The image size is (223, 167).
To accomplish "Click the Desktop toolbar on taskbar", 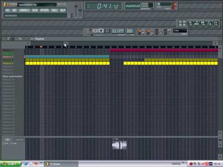I will pos(176,164).
